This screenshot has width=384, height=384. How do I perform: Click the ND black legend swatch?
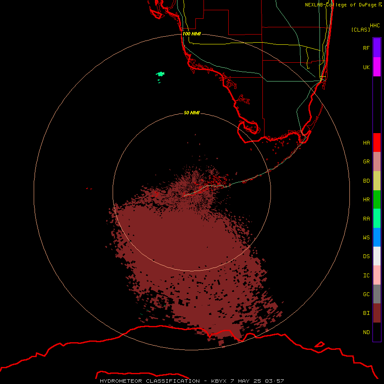pyautogui.click(x=377, y=332)
